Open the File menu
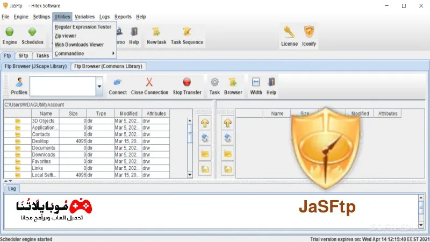Viewport: 430px width, 242px height. pyautogui.click(x=5, y=17)
